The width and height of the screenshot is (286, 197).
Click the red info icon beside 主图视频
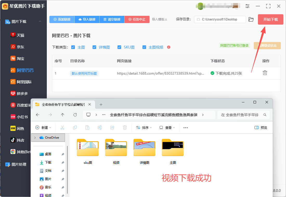click(x=169, y=47)
